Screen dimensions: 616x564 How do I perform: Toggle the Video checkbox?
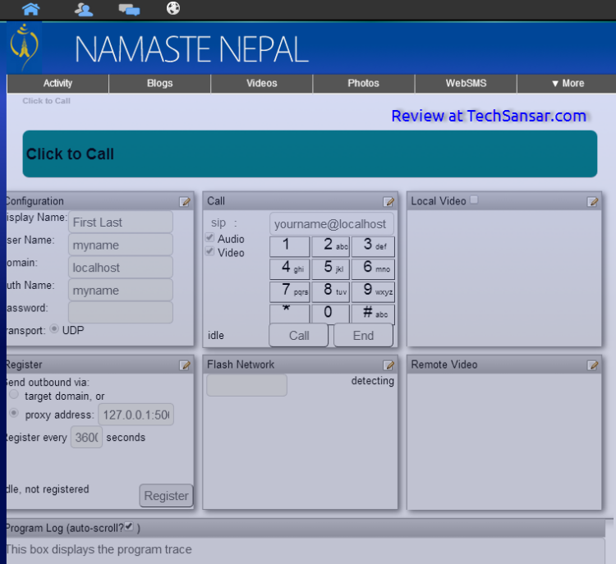point(209,251)
